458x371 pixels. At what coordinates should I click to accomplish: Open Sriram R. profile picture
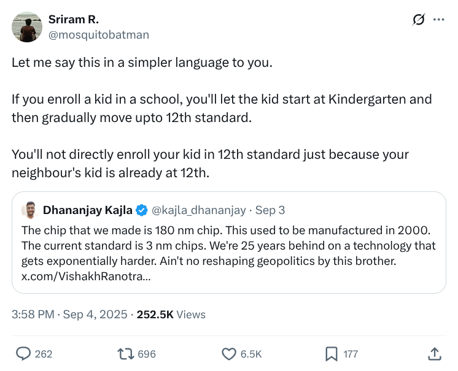pyautogui.click(x=27, y=27)
